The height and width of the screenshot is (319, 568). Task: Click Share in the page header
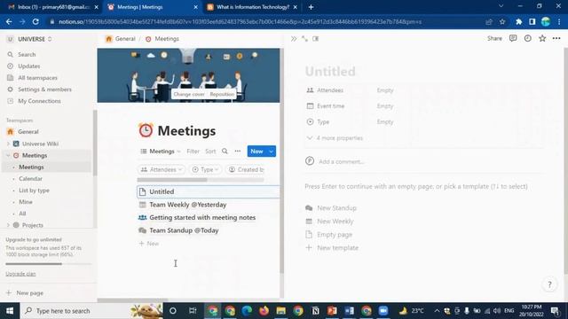[494, 38]
